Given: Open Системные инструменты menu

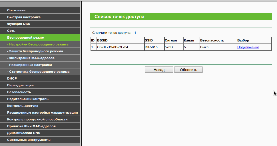Looking at the screenshot, I should 40,140.
